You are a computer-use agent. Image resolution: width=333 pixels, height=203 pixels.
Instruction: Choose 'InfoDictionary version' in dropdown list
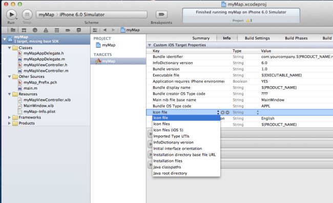coord(186,142)
